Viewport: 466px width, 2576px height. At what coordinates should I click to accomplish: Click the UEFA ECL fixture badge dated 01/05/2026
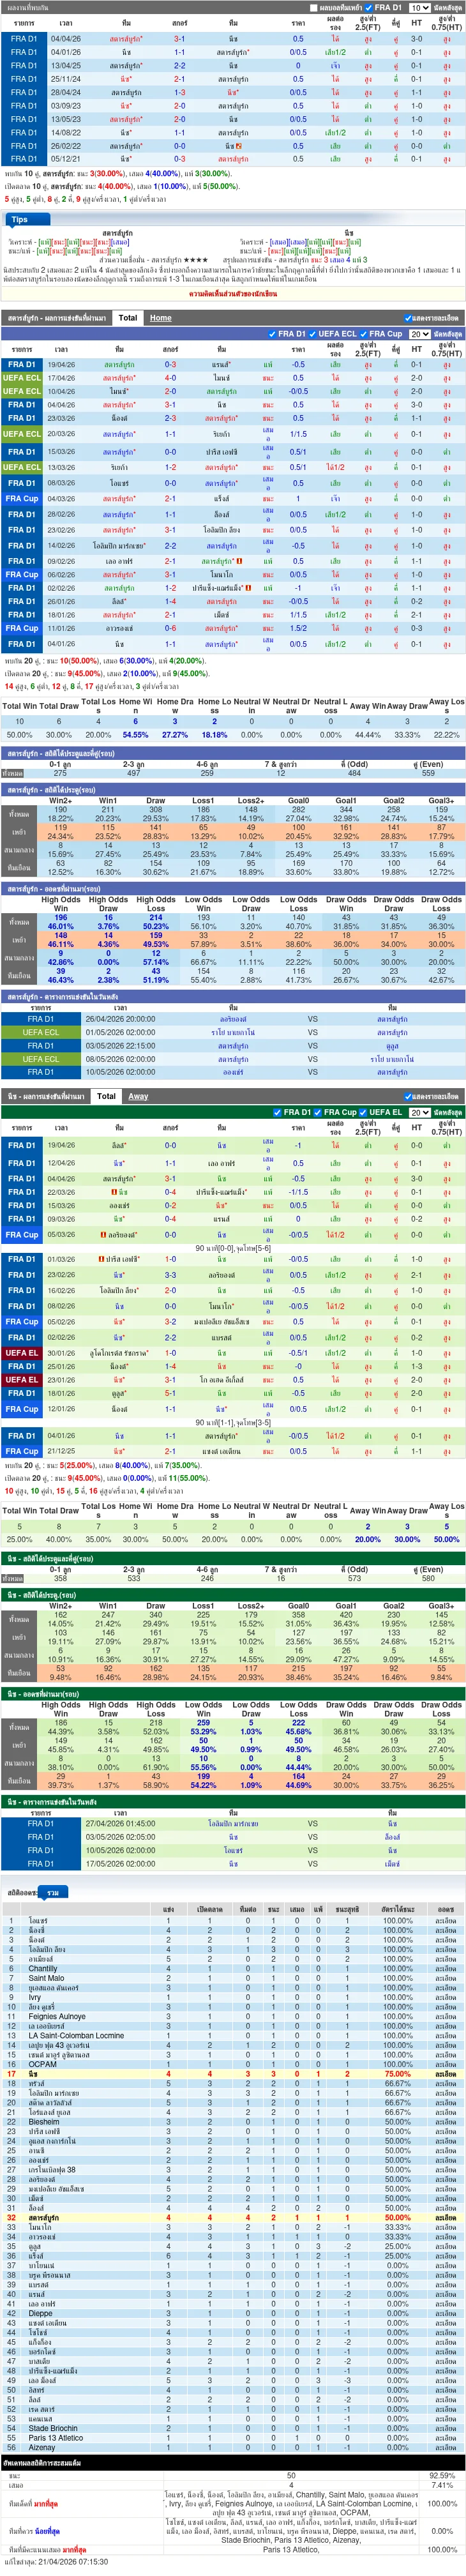pos(41,1032)
